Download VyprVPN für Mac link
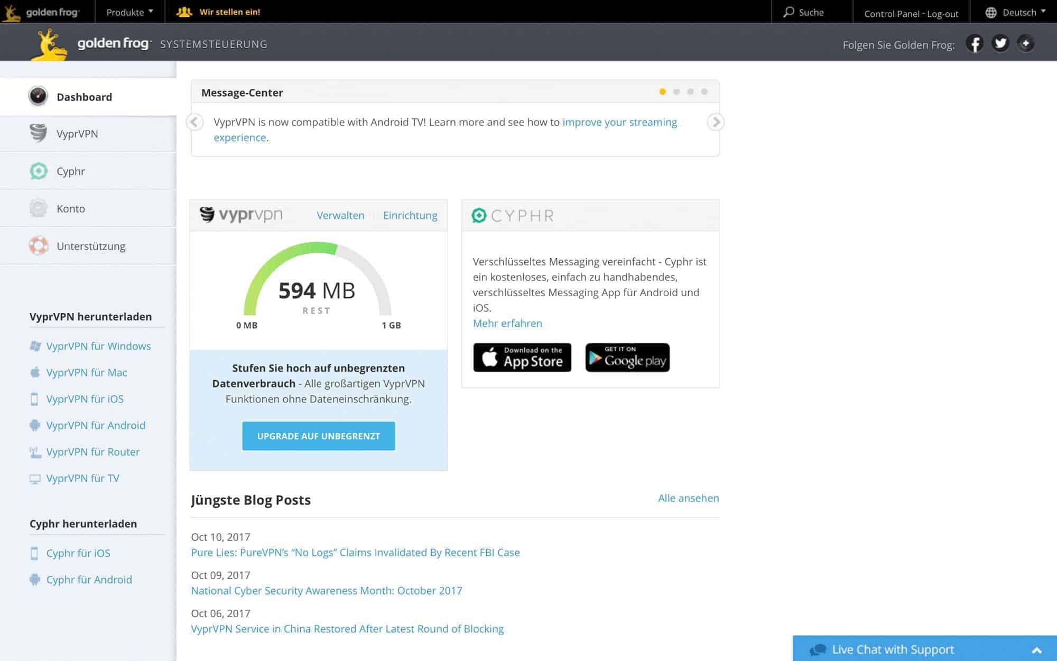1057x661 pixels. (x=87, y=372)
